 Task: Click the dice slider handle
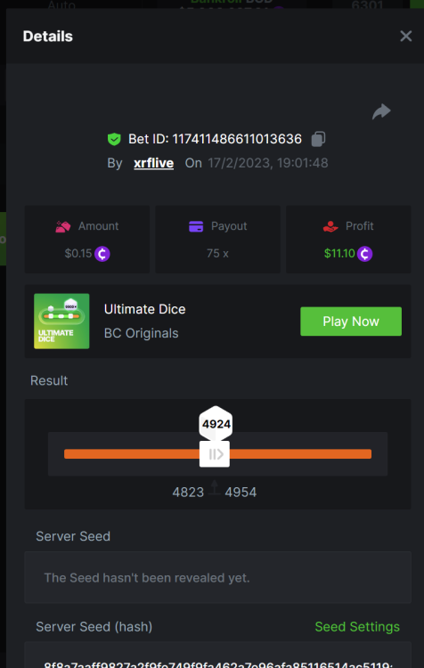pyautogui.click(x=215, y=454)
